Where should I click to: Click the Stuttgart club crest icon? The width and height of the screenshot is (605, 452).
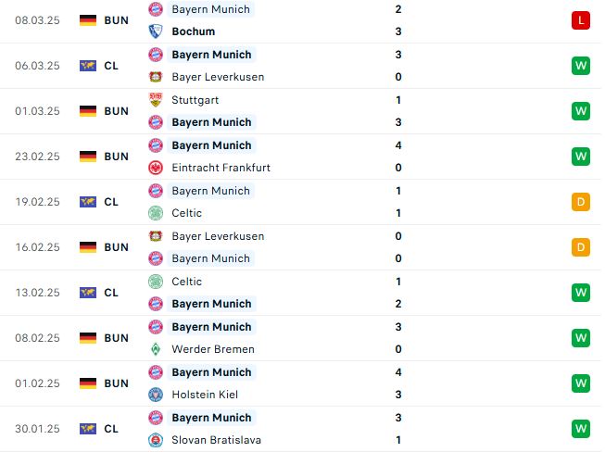tap(156, 100)
